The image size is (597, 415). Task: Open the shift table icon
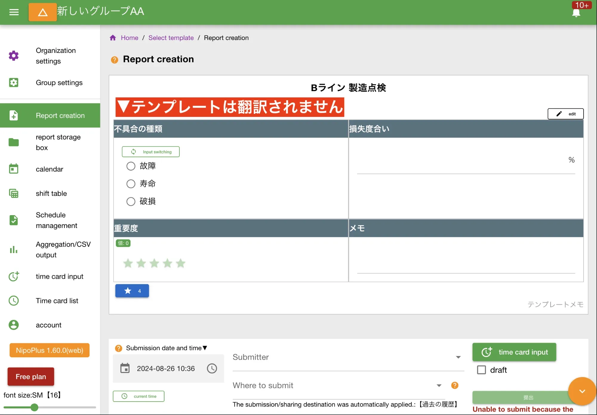click(x=14, y=193)
